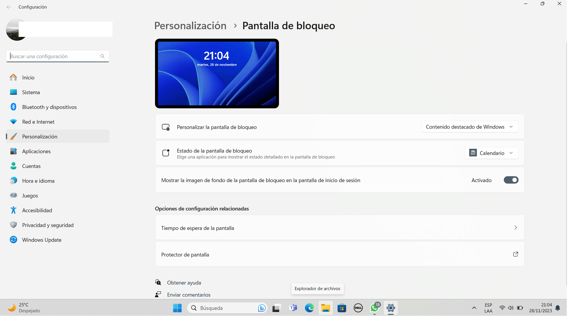
Task: Expand Tiempo de espera de la pantalla
Action: click(x=340, y=228)
